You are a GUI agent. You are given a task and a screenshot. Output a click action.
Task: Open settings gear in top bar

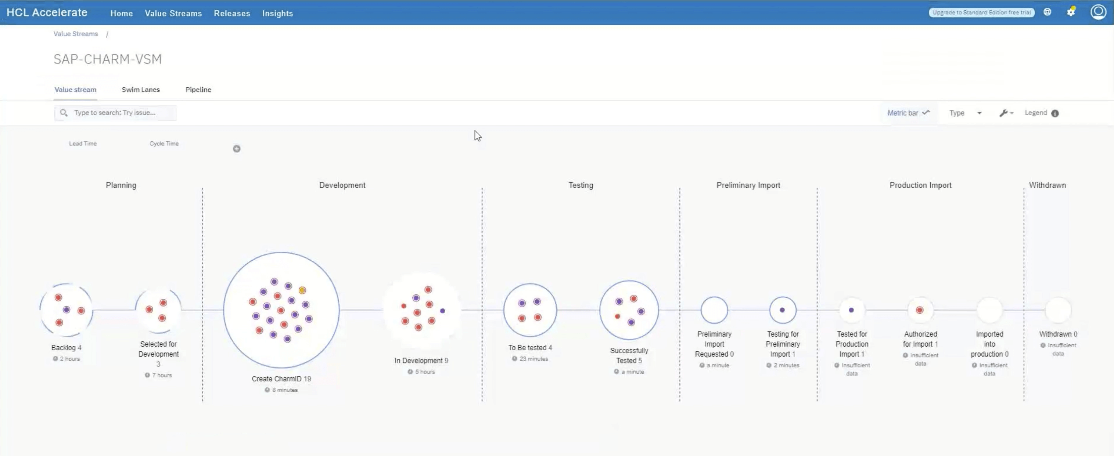1071,12
